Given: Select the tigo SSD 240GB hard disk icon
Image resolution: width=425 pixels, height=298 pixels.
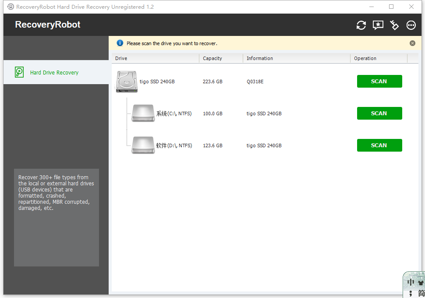Looking at the screenshot, I should (127, 82).
